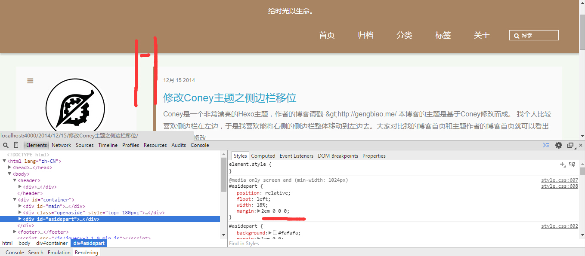Switch to the Network panel
Screen dimensions: 585x256
62,145
